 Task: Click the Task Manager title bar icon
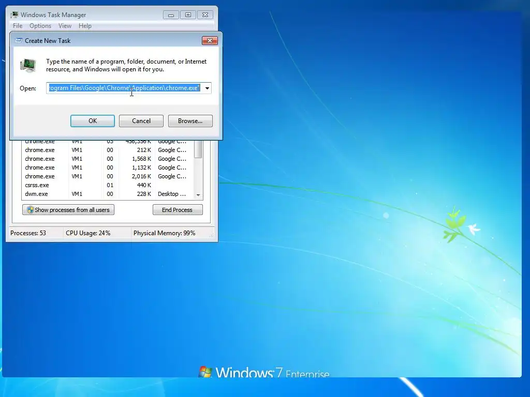coord(14,14)
